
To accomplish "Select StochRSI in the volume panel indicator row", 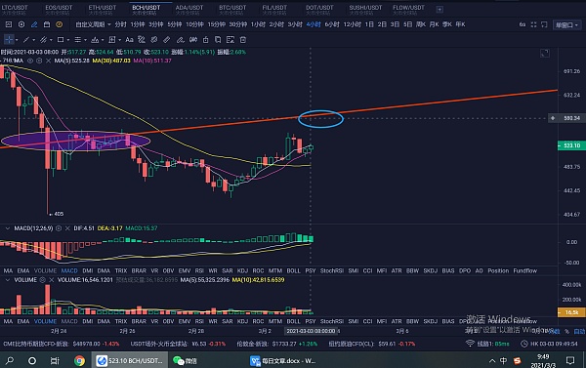I will click(x=332, y=321).
